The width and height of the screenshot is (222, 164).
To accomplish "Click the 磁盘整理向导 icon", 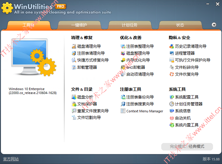I will [x=123, y=53].
